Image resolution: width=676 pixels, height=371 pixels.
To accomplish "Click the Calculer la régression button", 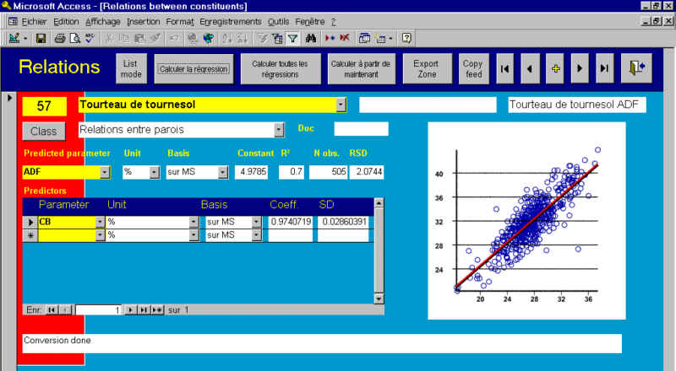I will 194,69.
